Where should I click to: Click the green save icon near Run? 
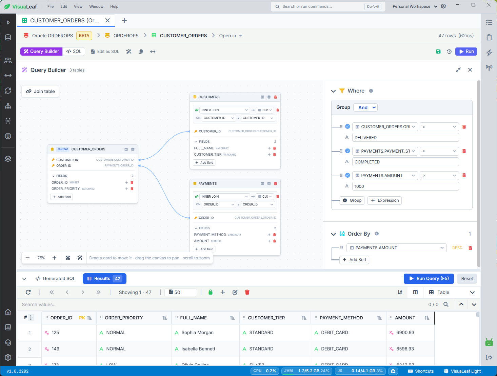tap(438, 52)
